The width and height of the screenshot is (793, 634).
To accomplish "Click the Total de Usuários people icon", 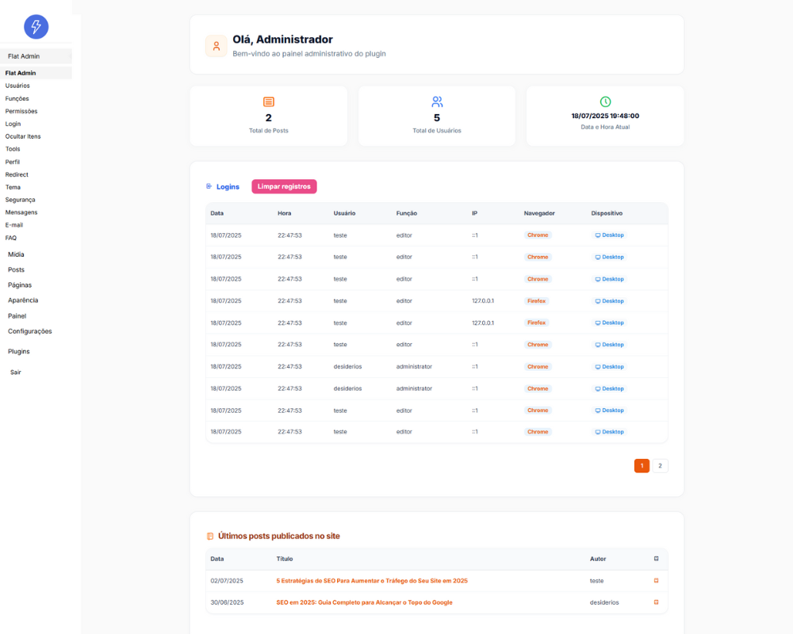I will tap(437, 102).
